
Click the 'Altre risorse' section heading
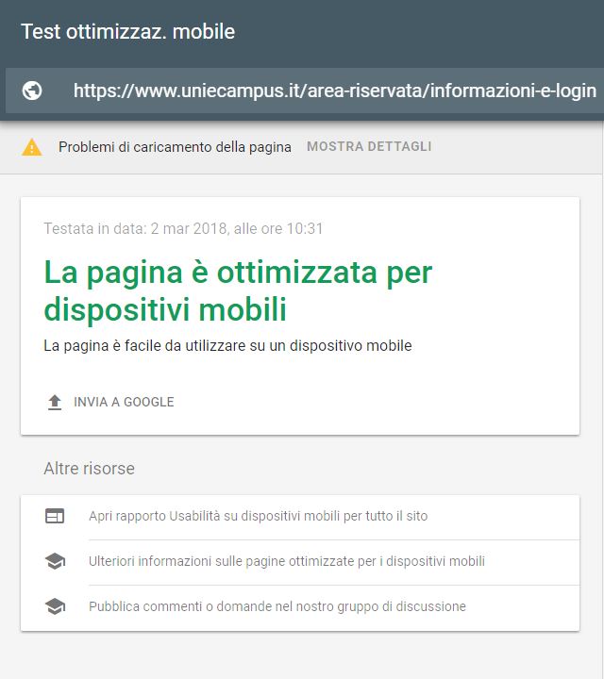89,469
